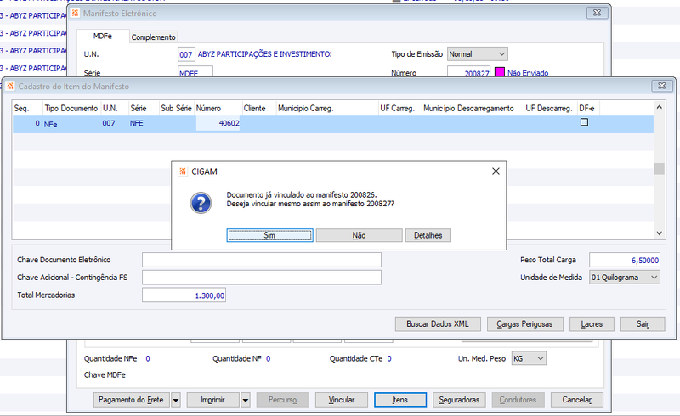The image size is (680, 416).
Task: Open Detalhes in the CIGAM dialog
Action: 428,235
